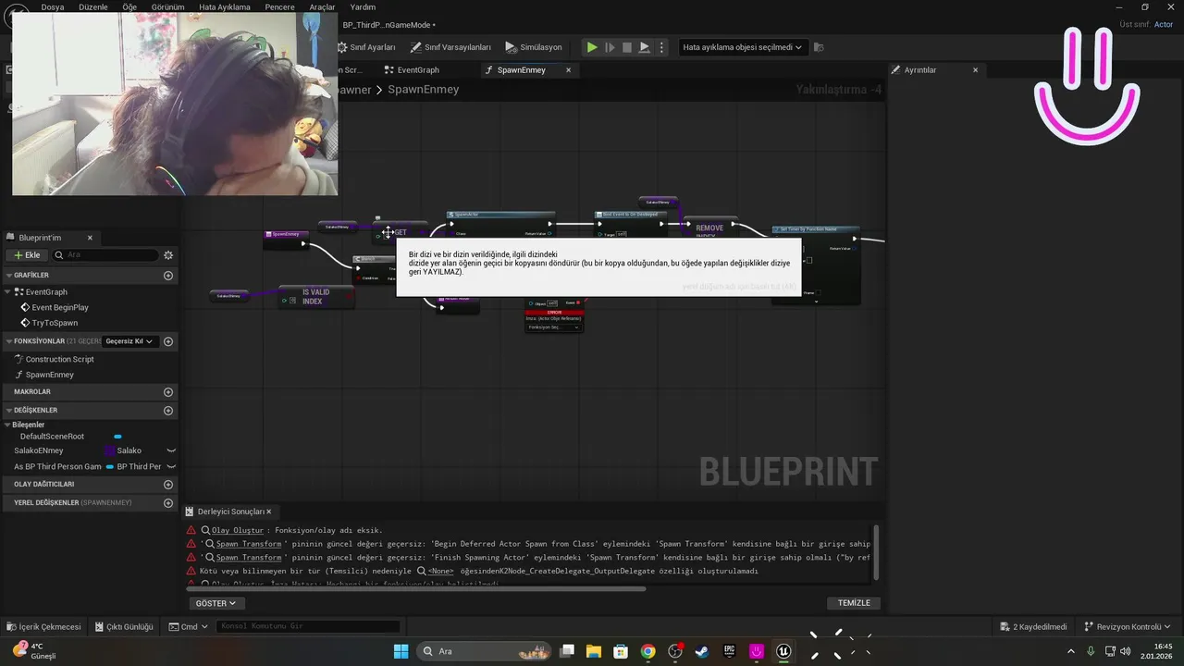Close the Derleyici Sonuçları tab
Screen dimensions: 1184x666
click(269, 512)
